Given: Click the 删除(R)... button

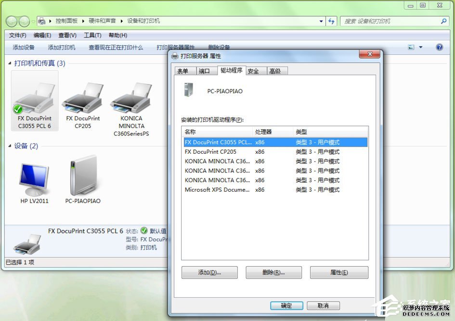Looking at the screenshot, I should click(x=273, y=272).
